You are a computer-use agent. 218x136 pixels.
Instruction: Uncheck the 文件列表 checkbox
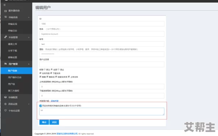(x=40, y=73)
